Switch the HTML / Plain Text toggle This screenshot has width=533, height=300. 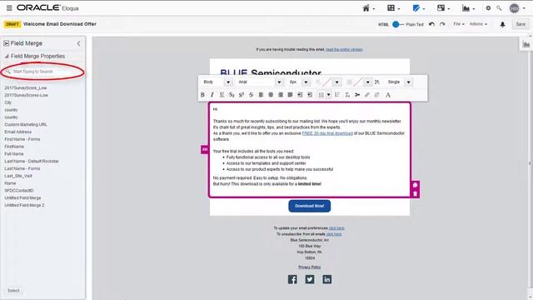[x=397, y=24]
